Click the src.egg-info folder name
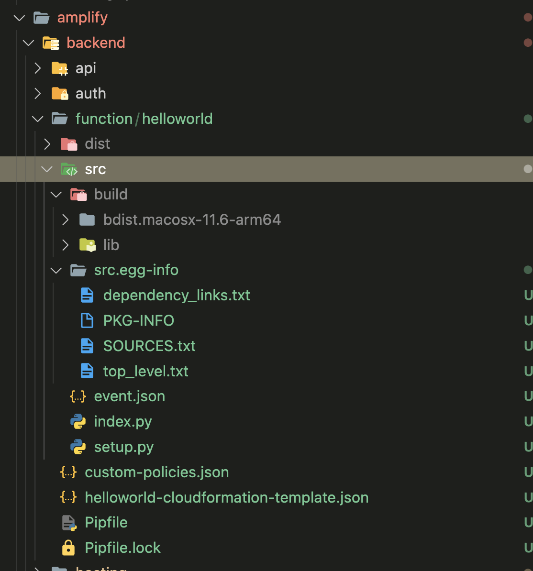 coord(136,271)
